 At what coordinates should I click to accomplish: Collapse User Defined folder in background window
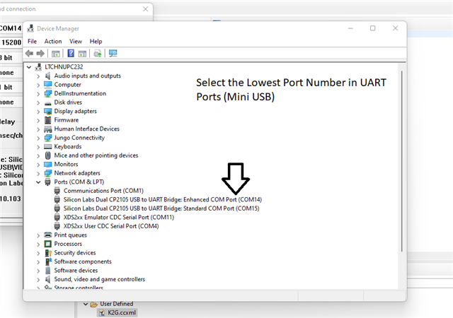coord(86,304)
